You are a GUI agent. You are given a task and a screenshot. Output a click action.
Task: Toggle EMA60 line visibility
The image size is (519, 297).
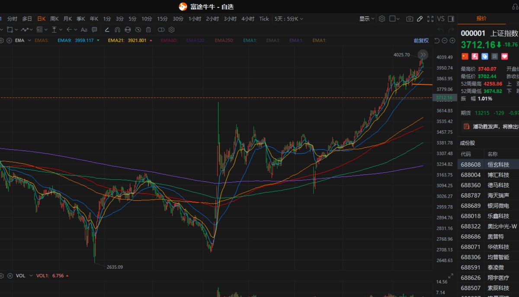pos(169,41)
